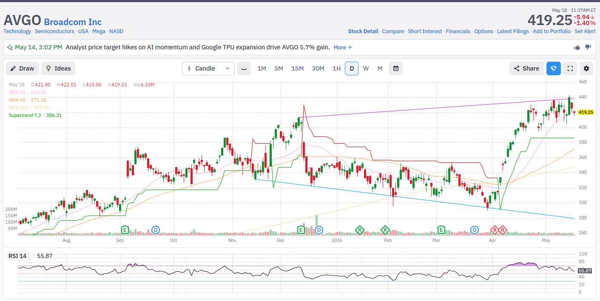The width and height of the screenshot is (600, 301).
Task: Click the March earnings E marker
Action: (441, 230)
